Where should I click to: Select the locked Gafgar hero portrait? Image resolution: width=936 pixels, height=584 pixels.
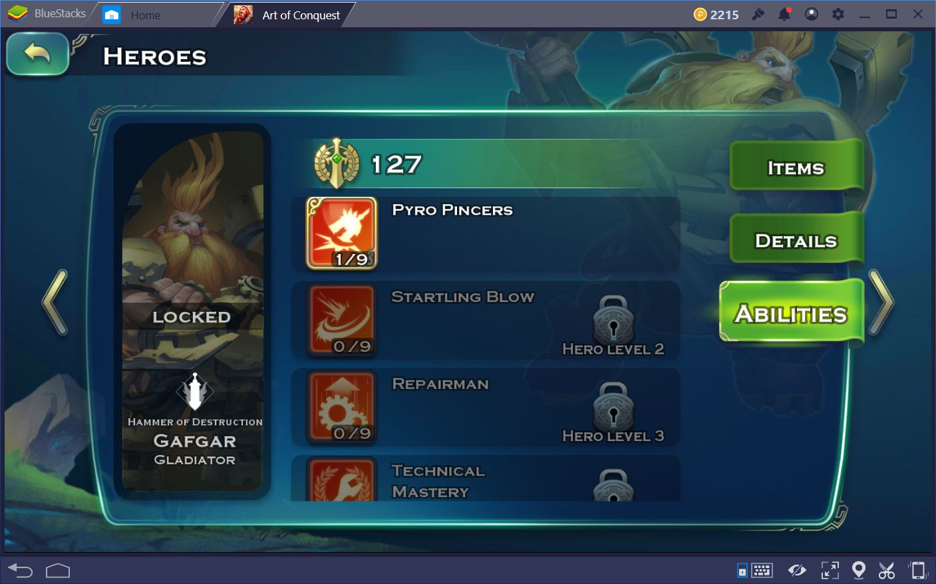click(193, 311)
